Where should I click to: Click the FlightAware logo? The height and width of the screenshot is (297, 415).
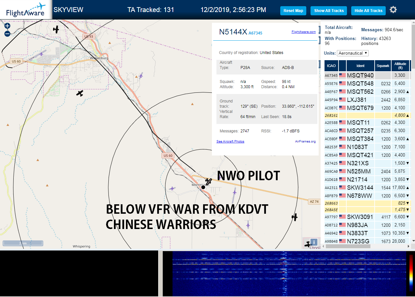(26, 10)
